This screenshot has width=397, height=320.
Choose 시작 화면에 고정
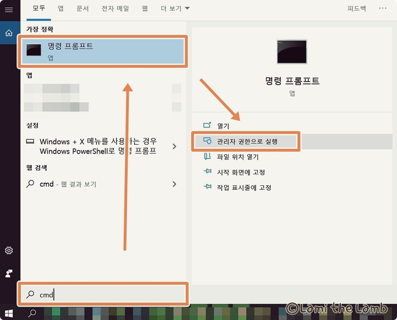(x=241, y=172)
